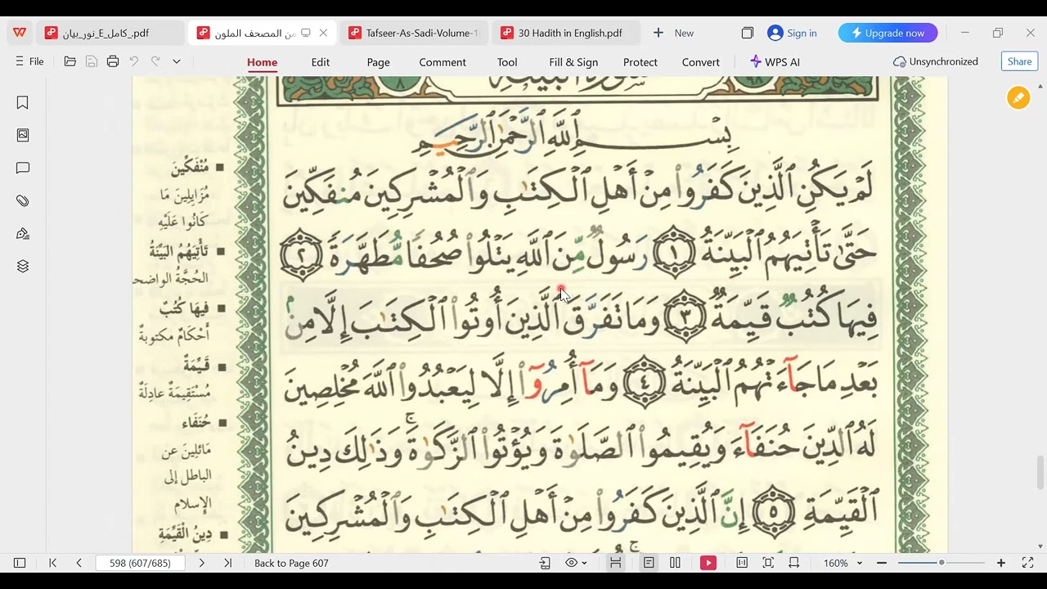Image resolution: width=1047 pixels, height=589 pixels.
Task: Go to the last page
Action: tap(228, 563)
